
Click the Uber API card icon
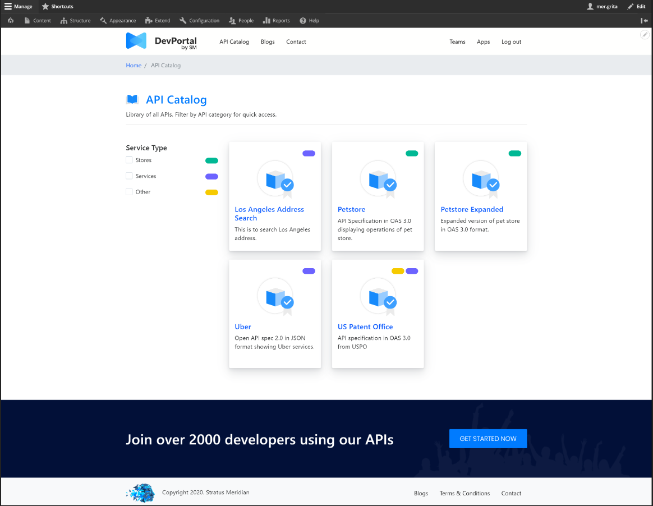coord(275,296)
